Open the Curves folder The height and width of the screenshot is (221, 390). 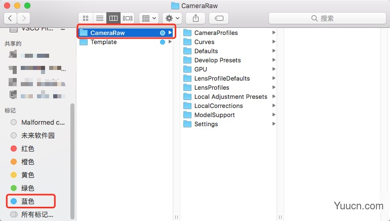(229, 42)
